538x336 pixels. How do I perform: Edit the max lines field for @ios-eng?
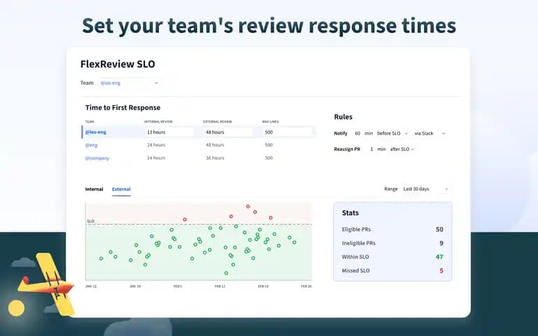pos(287,132)
